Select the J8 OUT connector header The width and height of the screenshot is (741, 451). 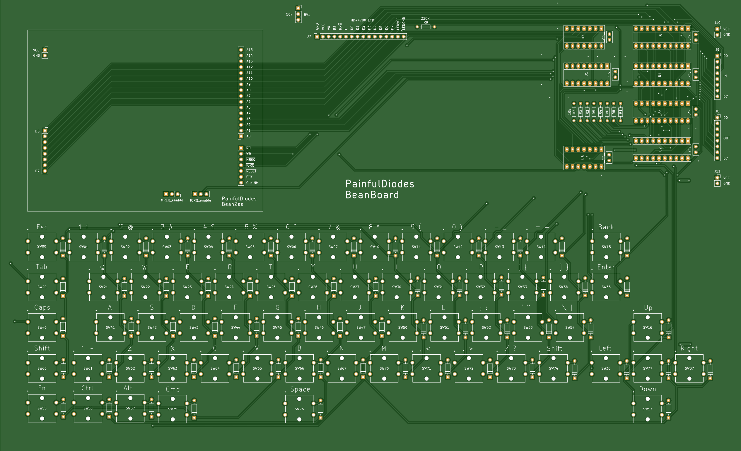[x=718, y=138]
